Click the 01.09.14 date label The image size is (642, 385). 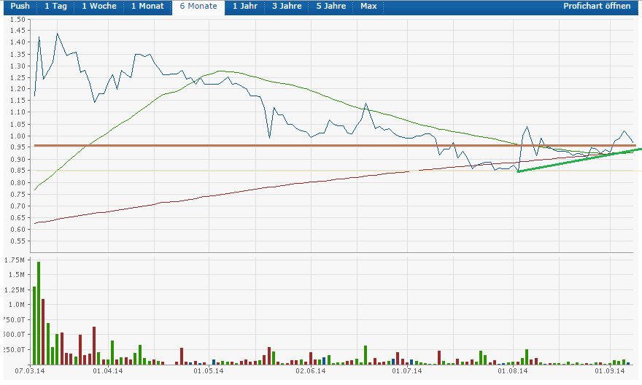point(610,371)
